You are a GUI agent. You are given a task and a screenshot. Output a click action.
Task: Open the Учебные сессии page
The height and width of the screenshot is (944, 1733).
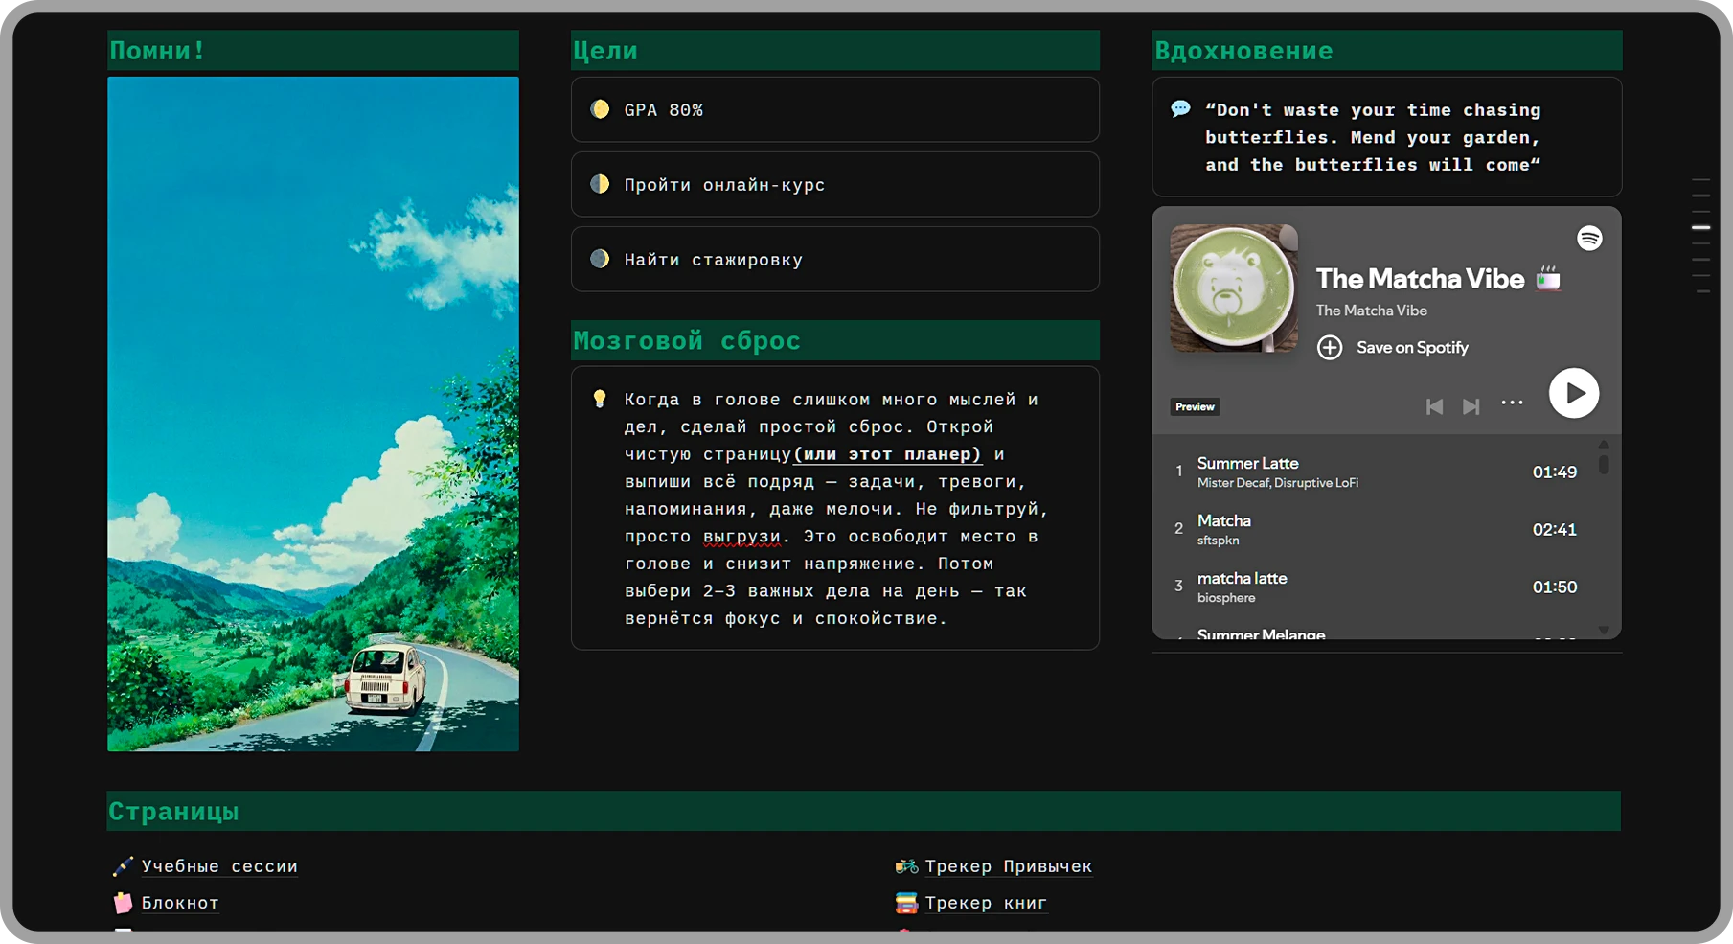(x=219, y=866)
